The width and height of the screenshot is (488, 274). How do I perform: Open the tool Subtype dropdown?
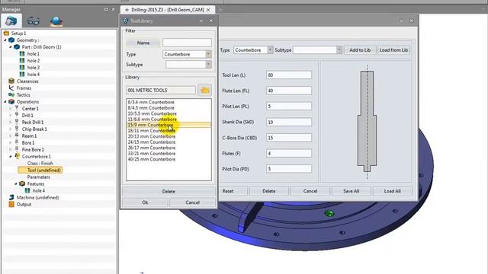(x=339, y=49)
